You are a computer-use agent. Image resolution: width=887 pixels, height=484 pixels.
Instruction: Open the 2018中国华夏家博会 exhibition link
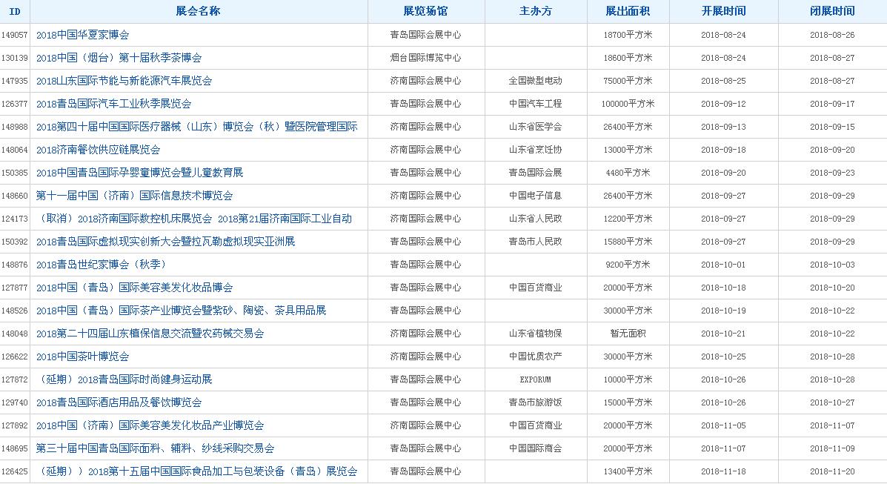point(82,35)
